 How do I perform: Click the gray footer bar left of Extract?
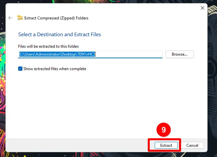[76, 145]
